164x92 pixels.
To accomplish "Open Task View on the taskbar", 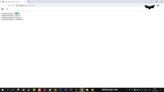I will tap(13, 90).
